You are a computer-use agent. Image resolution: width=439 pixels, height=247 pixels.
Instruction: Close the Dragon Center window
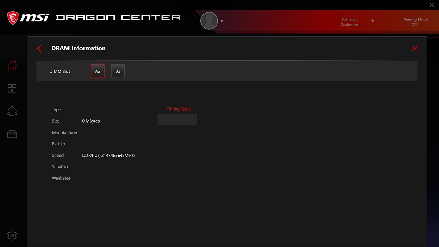click(431, 5)
